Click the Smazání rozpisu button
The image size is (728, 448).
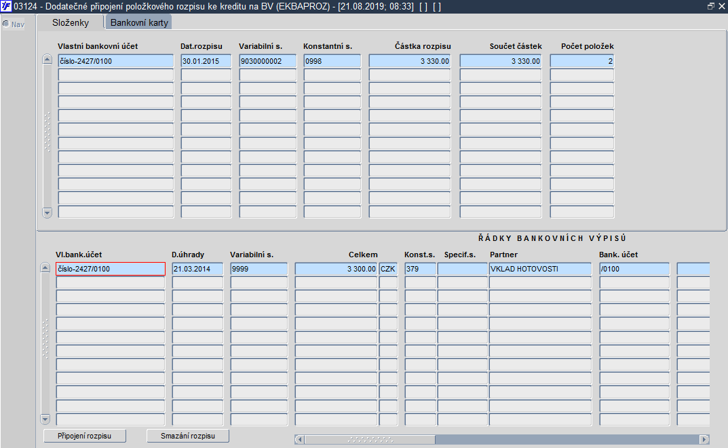(187, 436)
